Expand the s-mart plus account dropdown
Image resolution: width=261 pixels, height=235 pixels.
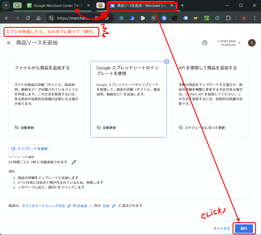point(239,43)
